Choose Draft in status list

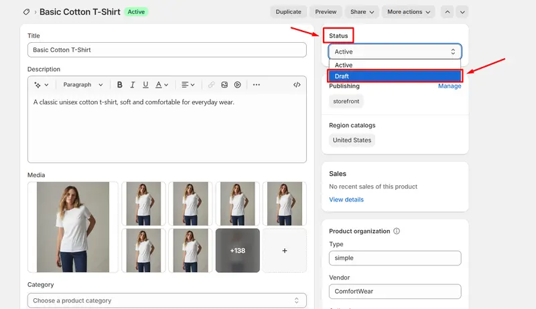(395, 76)
